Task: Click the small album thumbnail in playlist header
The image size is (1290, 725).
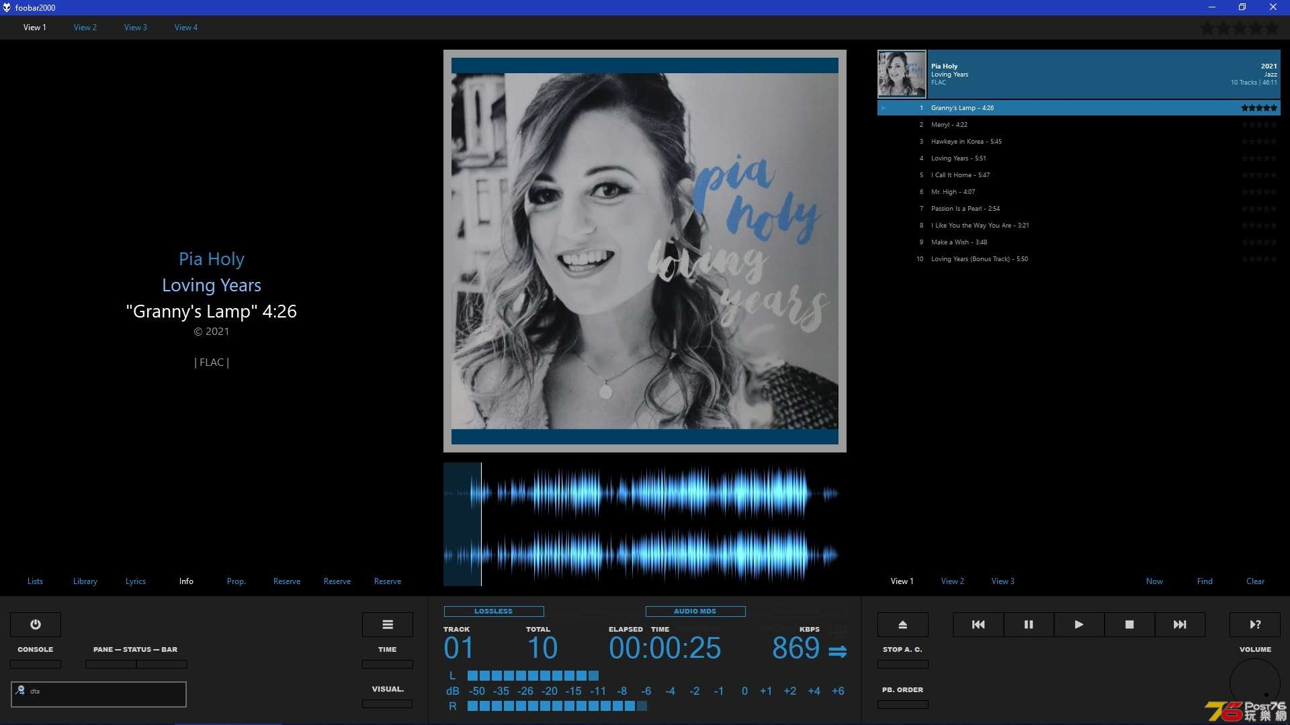Action: [902, 75]
